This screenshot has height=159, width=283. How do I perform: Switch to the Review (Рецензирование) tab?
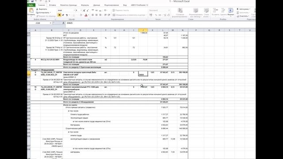tap(111, 5)
